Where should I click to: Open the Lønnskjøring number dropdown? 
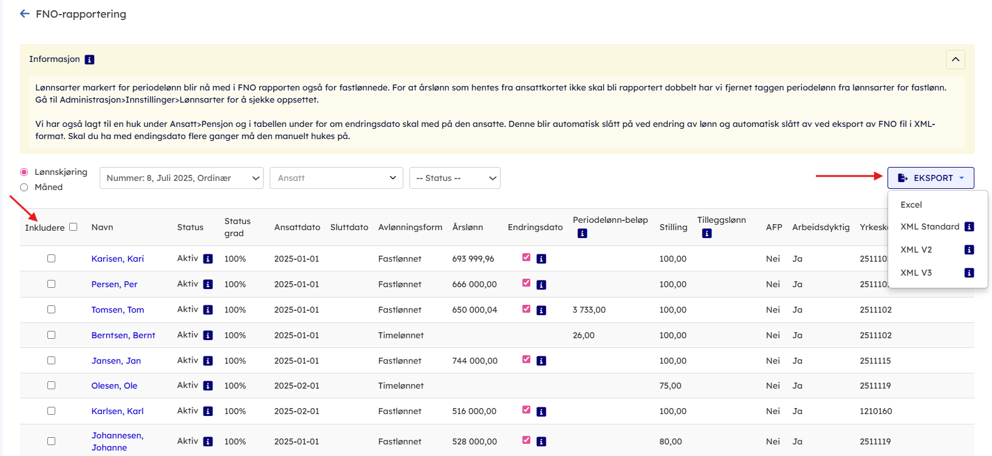pyautogui.click(x=181, y=178)
